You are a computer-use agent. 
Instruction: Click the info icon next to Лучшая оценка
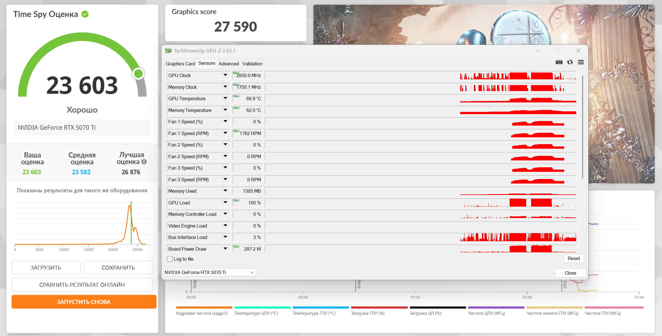point(144,162)
